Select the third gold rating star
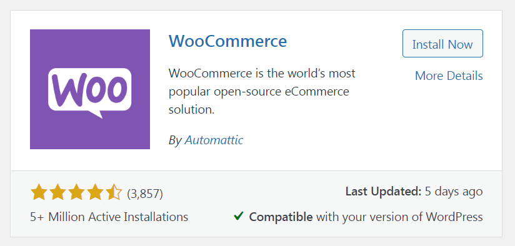Image resolution: width=515 pixels, height=246 pixels. click(76, 192)
